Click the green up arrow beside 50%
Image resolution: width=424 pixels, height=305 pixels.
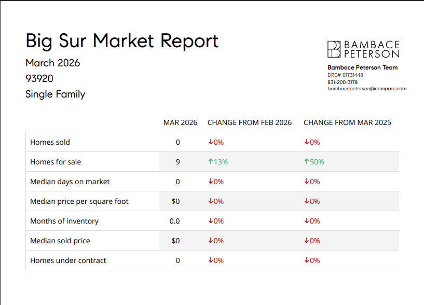click(x=307, y=162)
